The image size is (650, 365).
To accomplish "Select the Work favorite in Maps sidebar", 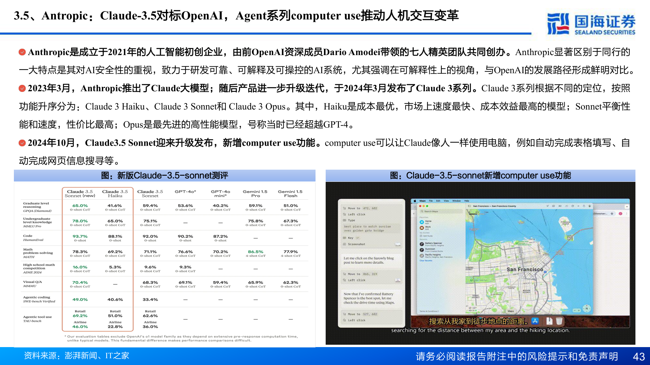I will click(426, 228).
